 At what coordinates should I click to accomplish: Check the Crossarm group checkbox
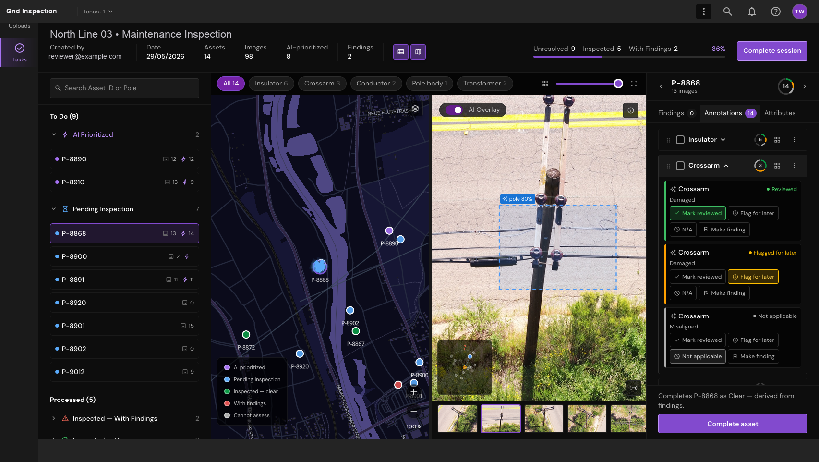click(680, 166)
